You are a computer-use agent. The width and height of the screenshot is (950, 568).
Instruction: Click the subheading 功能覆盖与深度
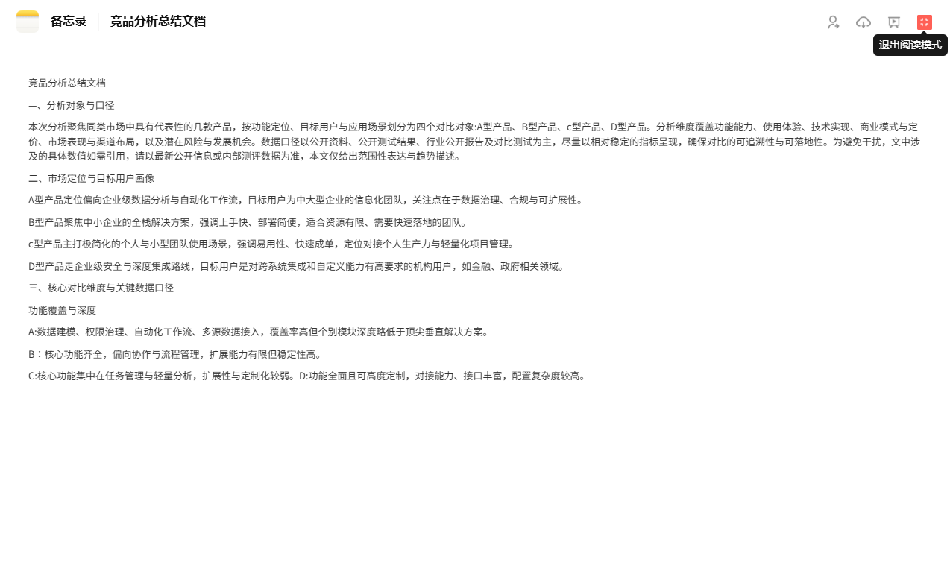63,310
